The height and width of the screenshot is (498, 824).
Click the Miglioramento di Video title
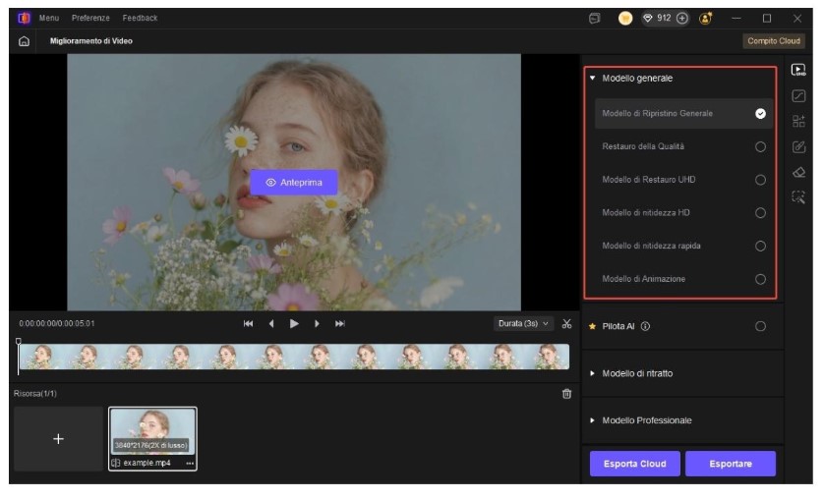click(x=90, y=41)
